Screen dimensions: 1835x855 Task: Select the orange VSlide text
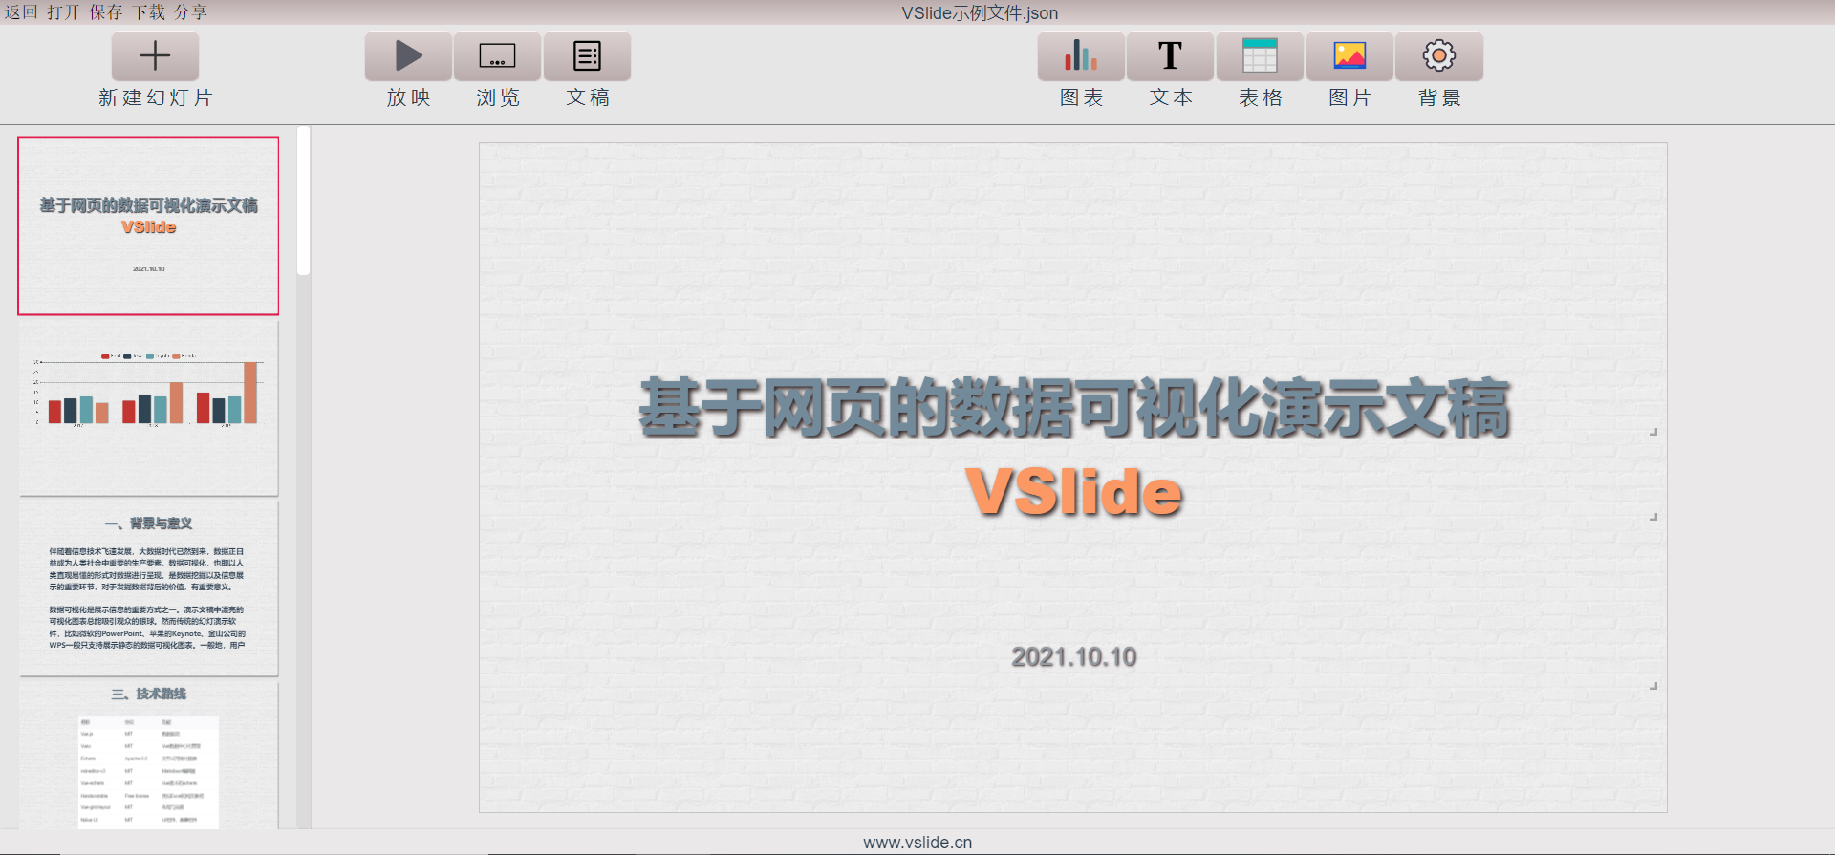1074,492
